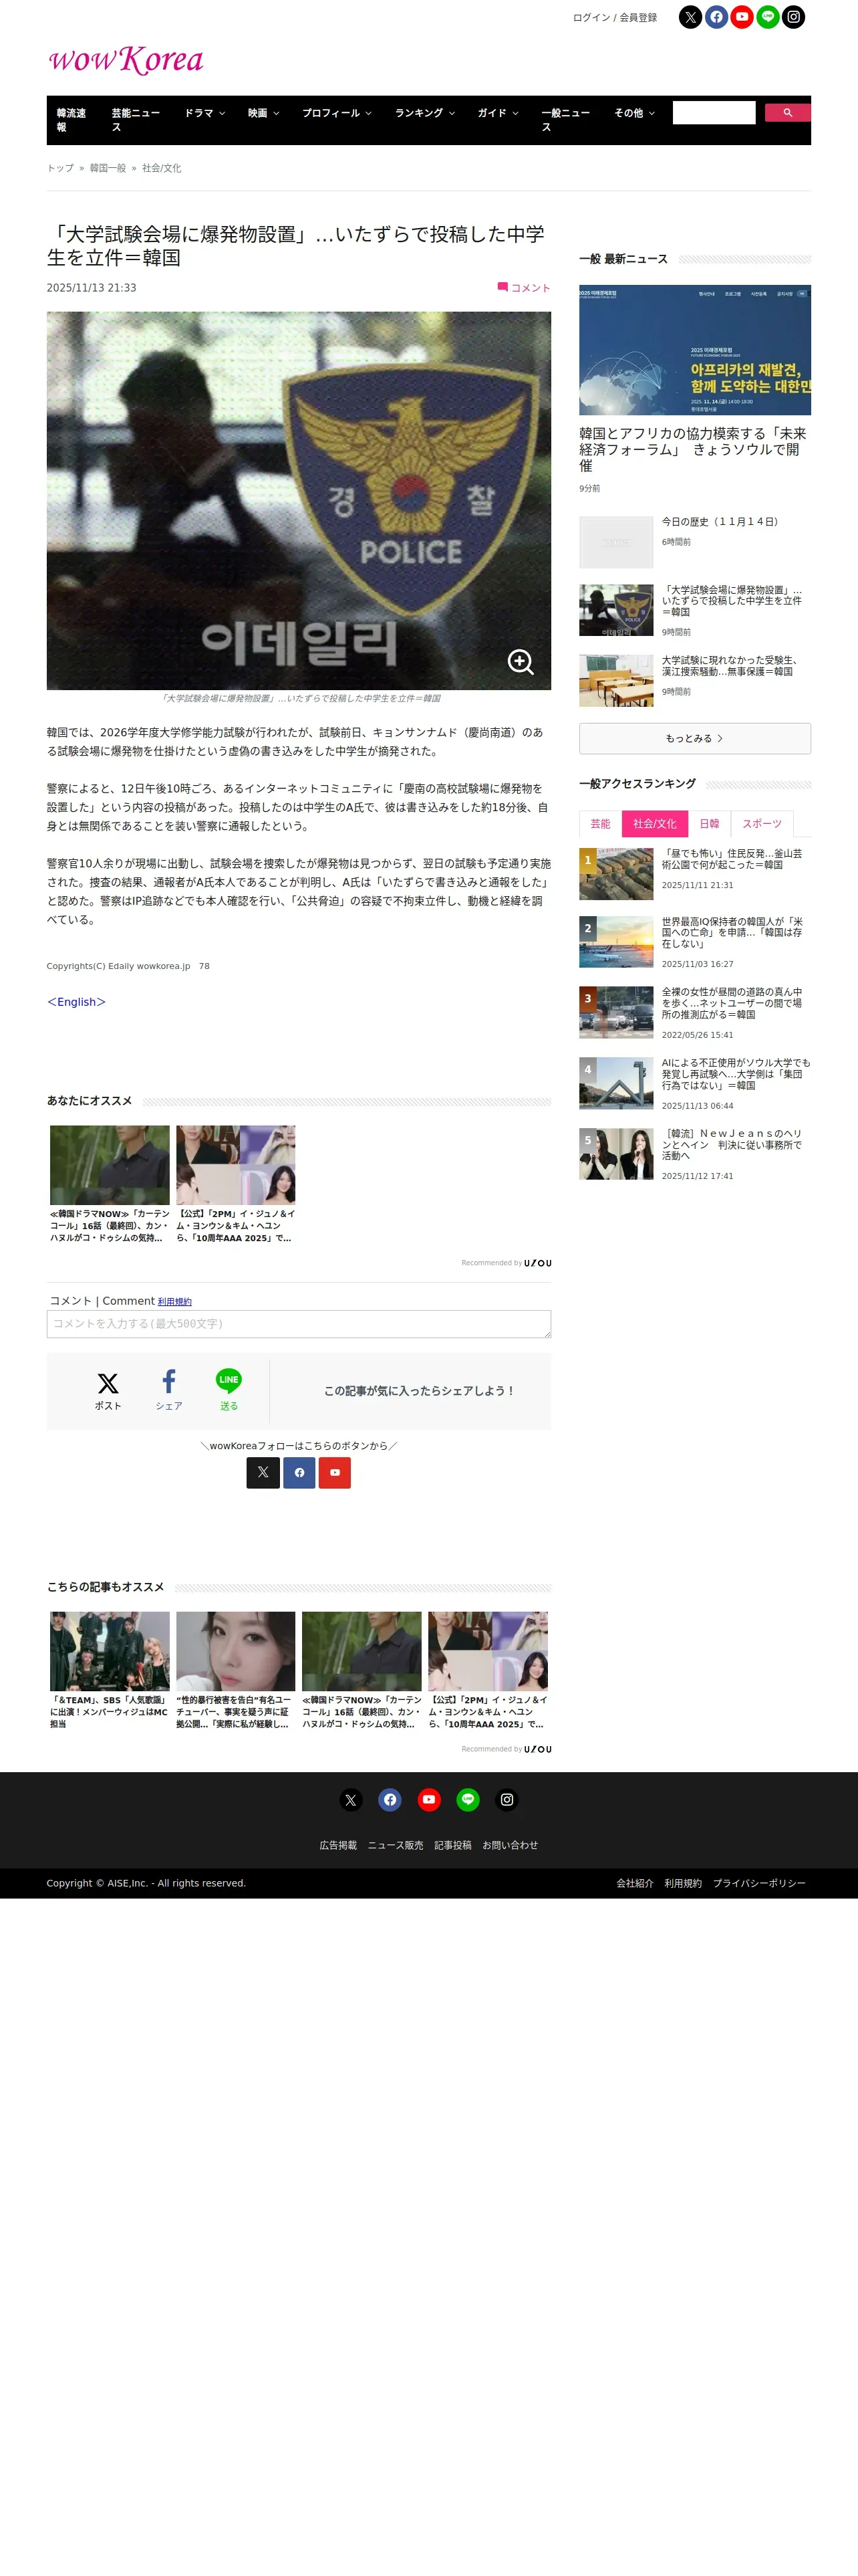Image resolution: width=858 pixels, height=2576 pixels.
Task: Open the LINE icon in the top header
Action: pyautogui.click(x=768, y=17)
